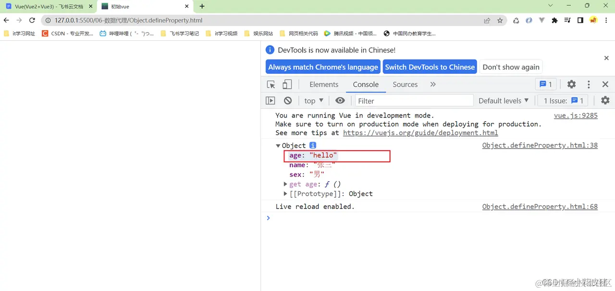Expand the get age function row
Viewport: 615px width, 291px height.
tap(286, 184)
